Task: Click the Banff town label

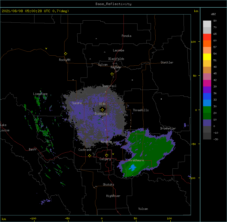Action: pyautogui.click(x=33, y=149)
